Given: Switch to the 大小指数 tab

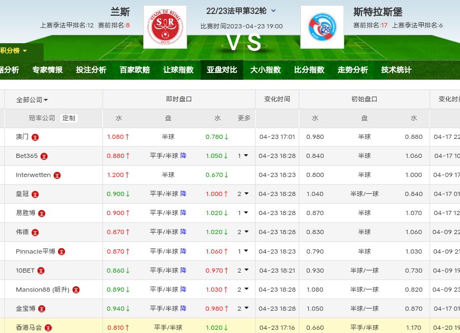Looking at the screenshot, I should (x=266, y=70).
